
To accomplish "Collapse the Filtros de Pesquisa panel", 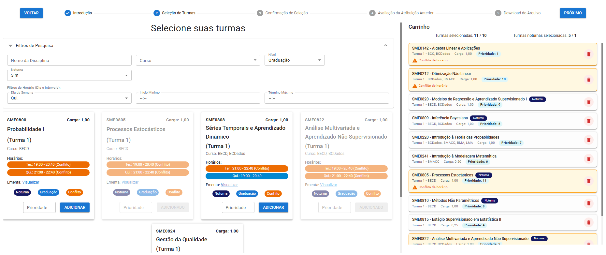I will (385, 45).
